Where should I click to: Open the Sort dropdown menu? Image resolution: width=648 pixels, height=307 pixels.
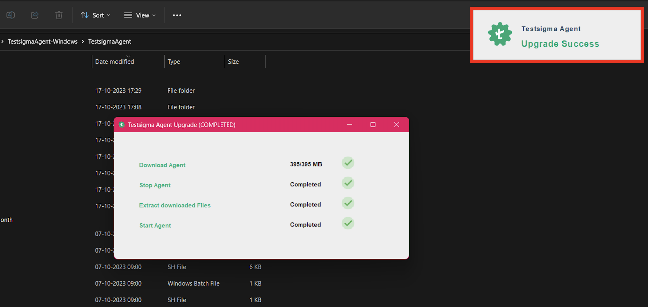click(x=96, y=15)
